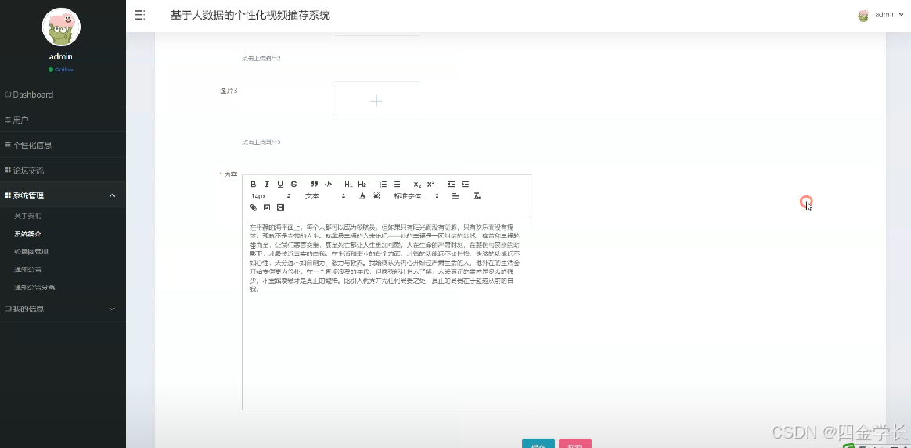911x448 pixels.
Task: Open Dashboard from the sidebar
Action: pyautogui.click(x=63, y=95)
